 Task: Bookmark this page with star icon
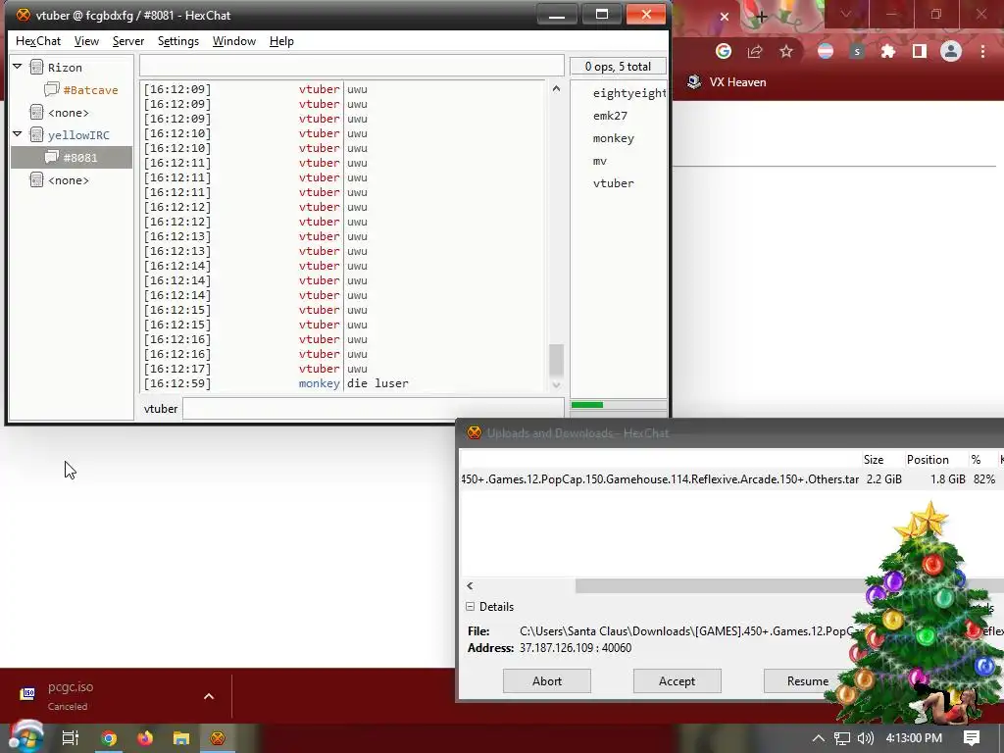point(786,51)
